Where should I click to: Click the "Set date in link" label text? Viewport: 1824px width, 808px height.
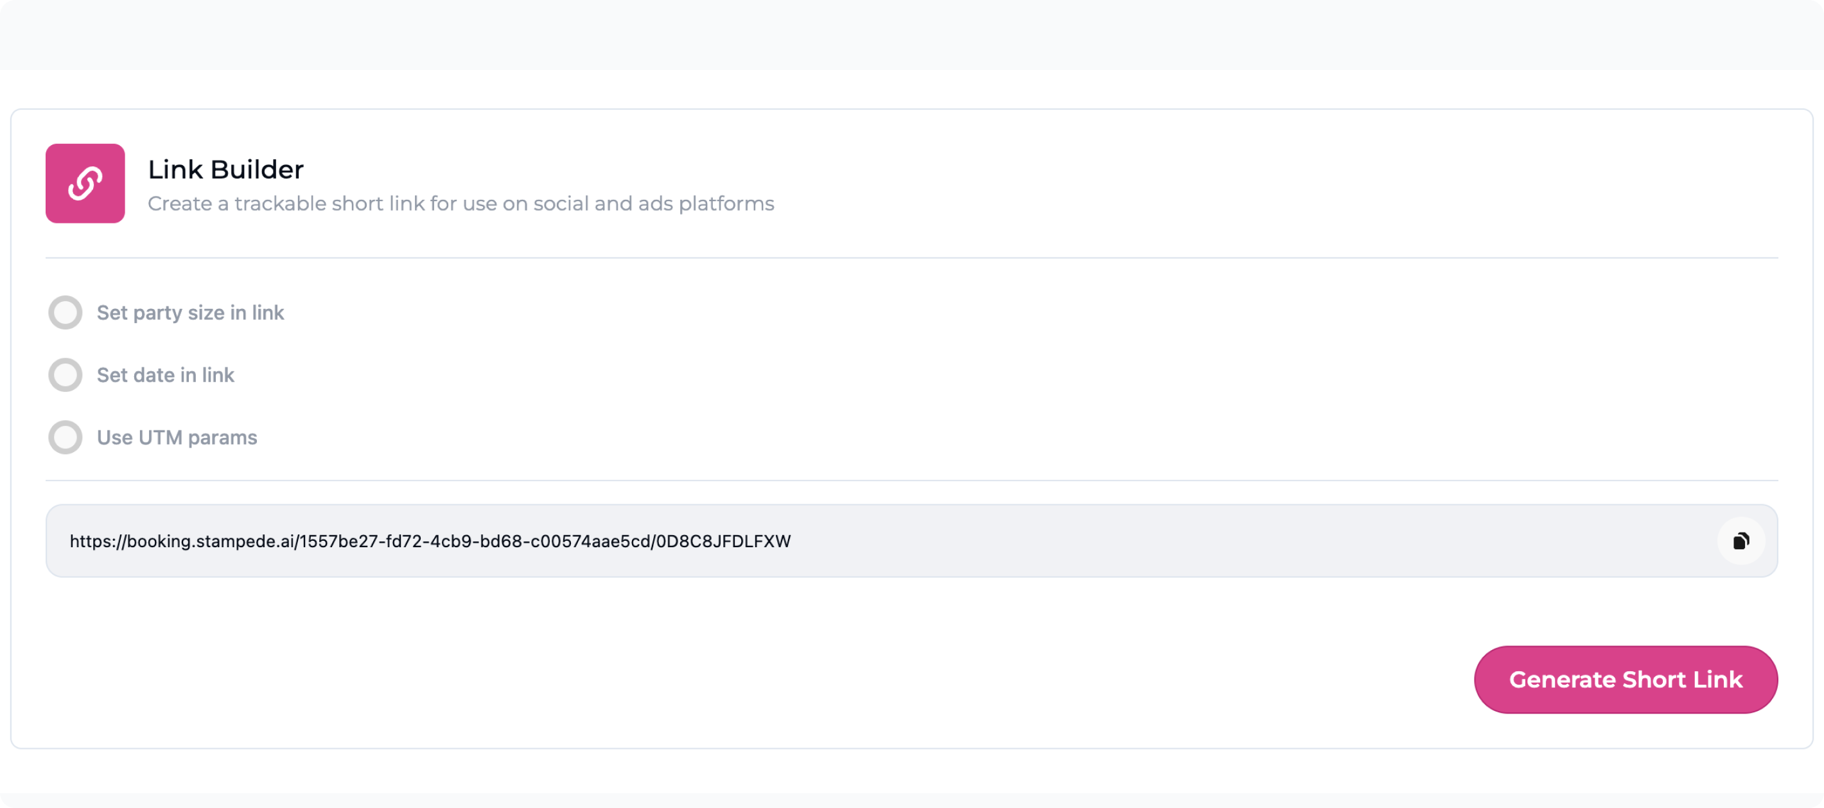pyautogui.click(x=165, y=374)
